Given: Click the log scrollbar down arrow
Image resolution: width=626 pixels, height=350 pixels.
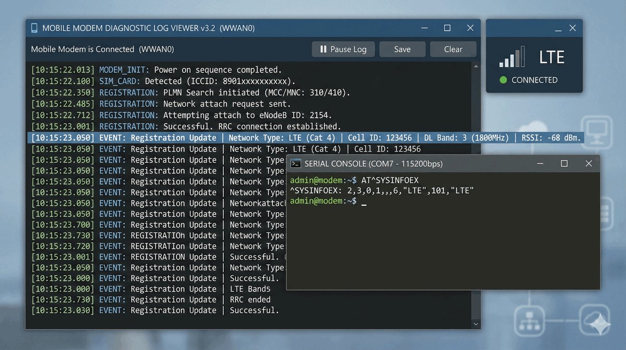Looking at the screenshot, I should [475, 324].
